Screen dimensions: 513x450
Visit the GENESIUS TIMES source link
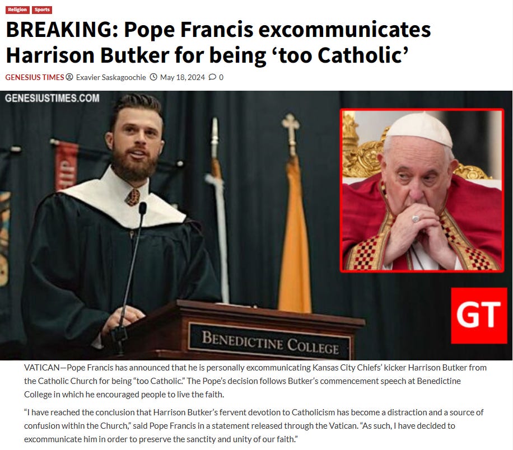[35, 77]
